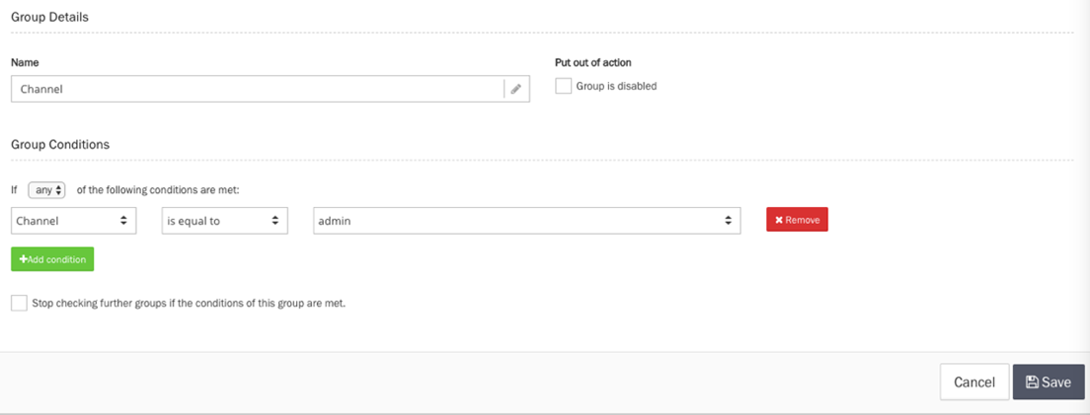
Task: Click the 'Group is disabled' label text
Action: (616, 86)
